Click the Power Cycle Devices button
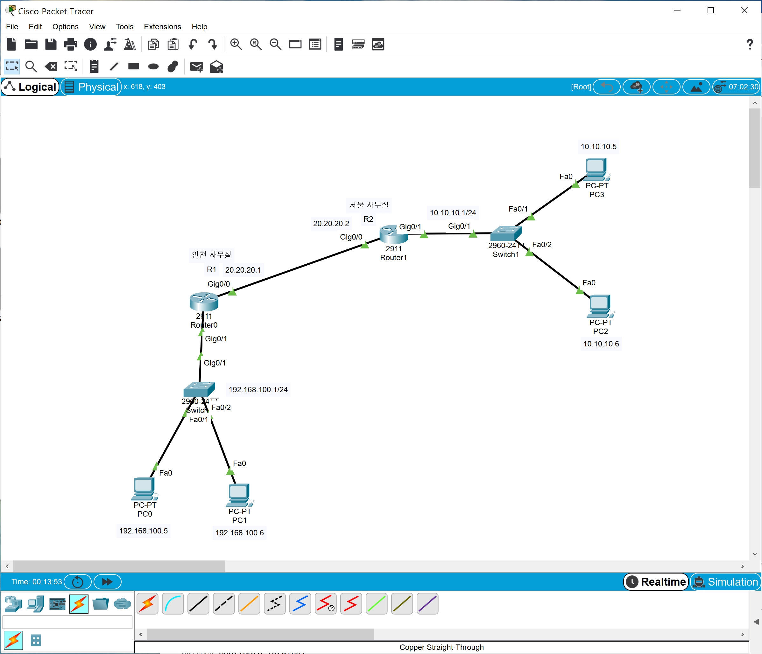 78,581
